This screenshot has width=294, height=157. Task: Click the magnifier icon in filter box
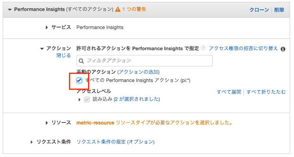[x=81, y=61]
